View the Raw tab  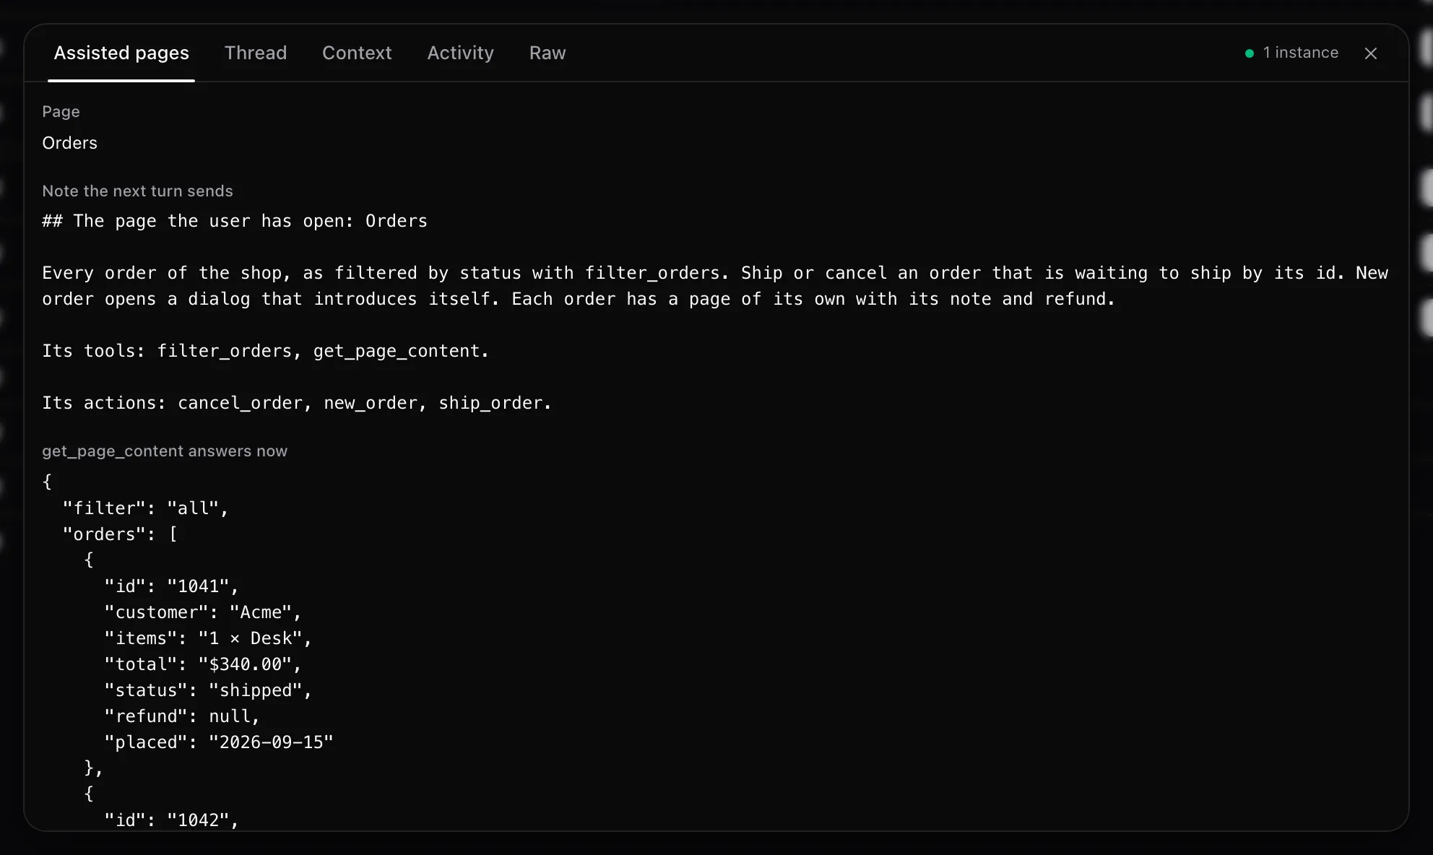(x=547, y=53)
